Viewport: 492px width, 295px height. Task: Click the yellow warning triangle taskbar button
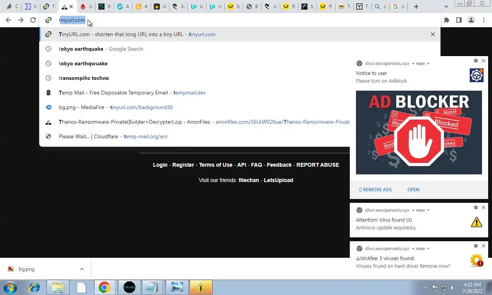point(201,287)
